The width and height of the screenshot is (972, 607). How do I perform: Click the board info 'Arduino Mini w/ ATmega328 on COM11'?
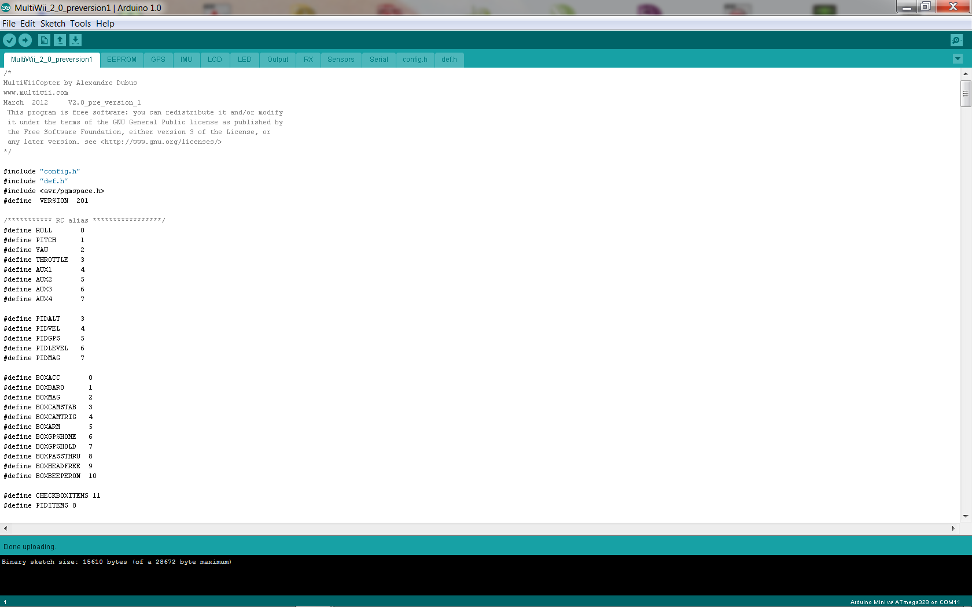click(x=905, y=602)
